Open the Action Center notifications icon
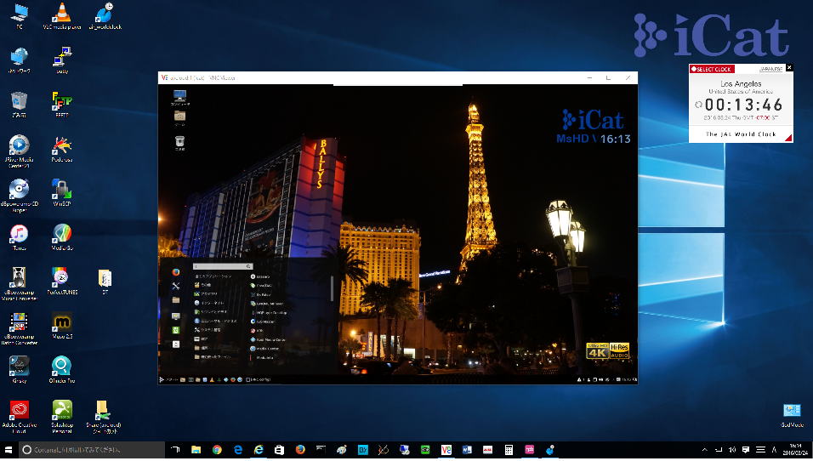 pyautogui.click(x=746, y=450)
